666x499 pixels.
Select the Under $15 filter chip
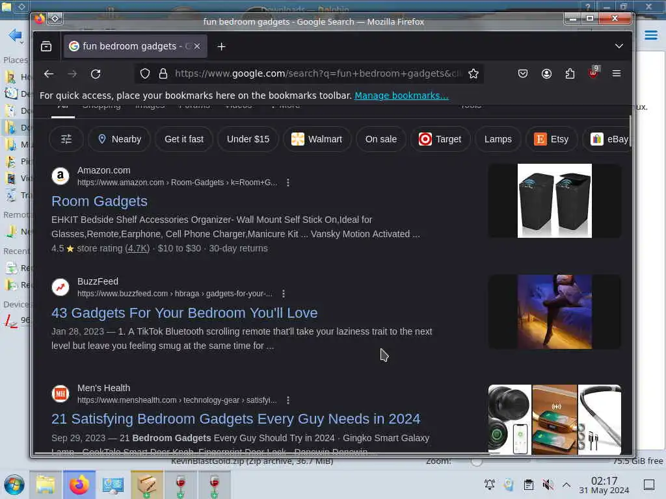pos(248,139)
